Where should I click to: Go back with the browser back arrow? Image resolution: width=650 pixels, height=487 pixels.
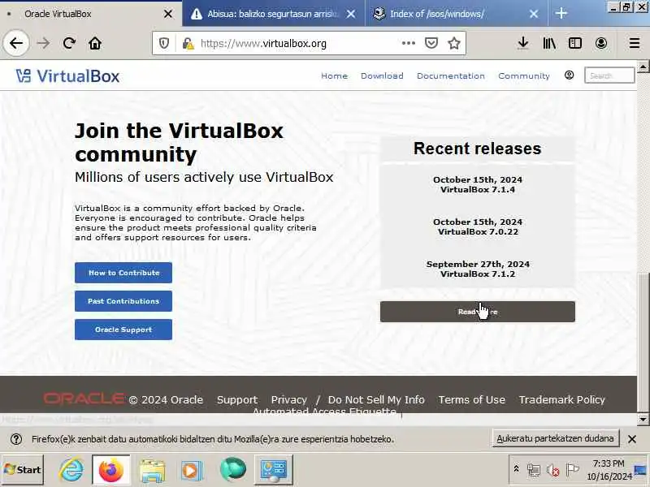coord(16,43)
